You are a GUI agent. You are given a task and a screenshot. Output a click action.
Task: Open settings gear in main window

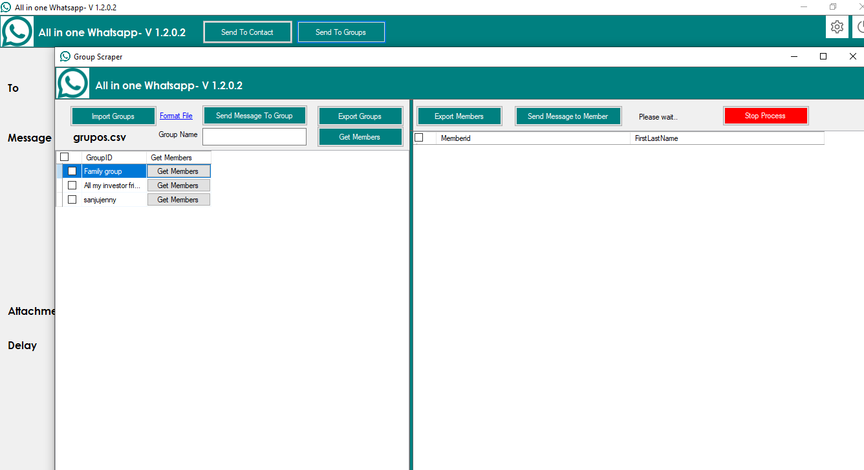pos(837,27)
